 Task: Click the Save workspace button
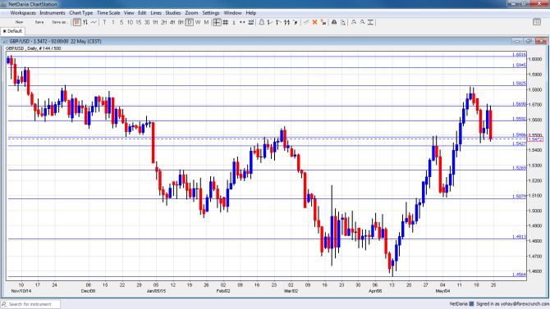(x=39, y=22)
